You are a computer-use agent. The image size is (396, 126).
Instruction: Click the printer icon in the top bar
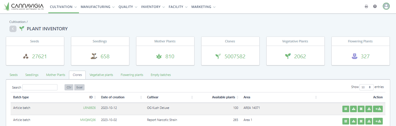point(366,6)
